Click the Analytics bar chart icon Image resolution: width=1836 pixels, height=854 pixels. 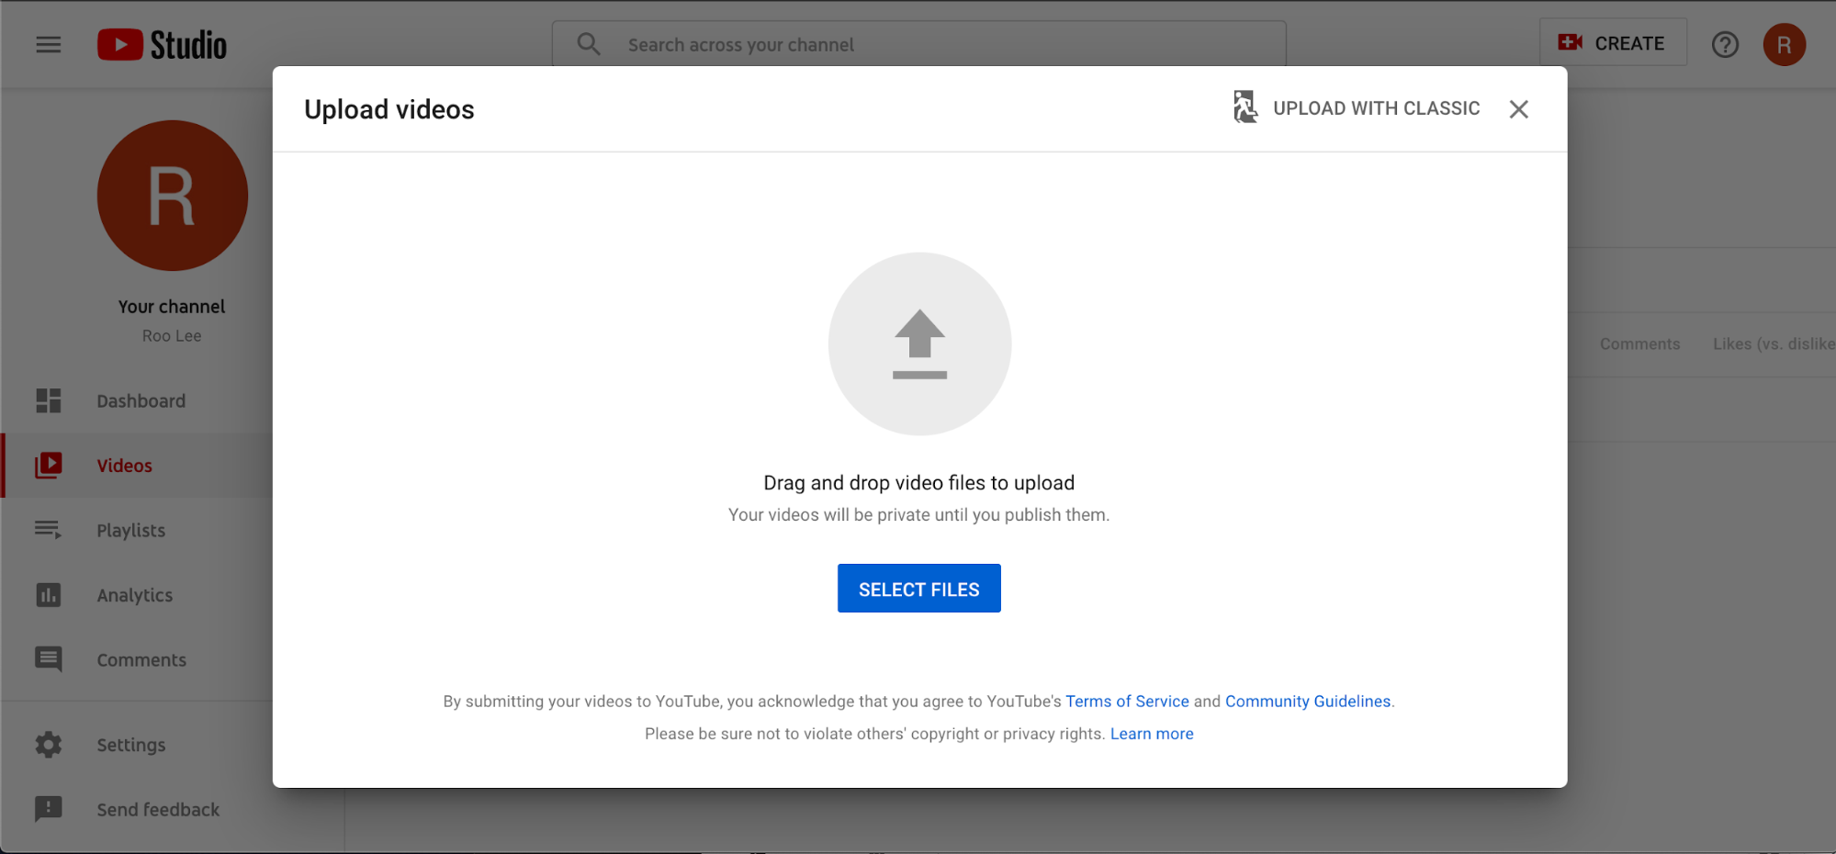(49, 595)
